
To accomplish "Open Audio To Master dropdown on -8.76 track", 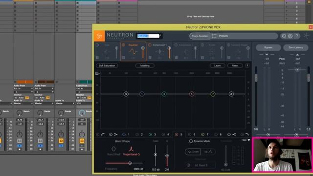I will (23, 103).
